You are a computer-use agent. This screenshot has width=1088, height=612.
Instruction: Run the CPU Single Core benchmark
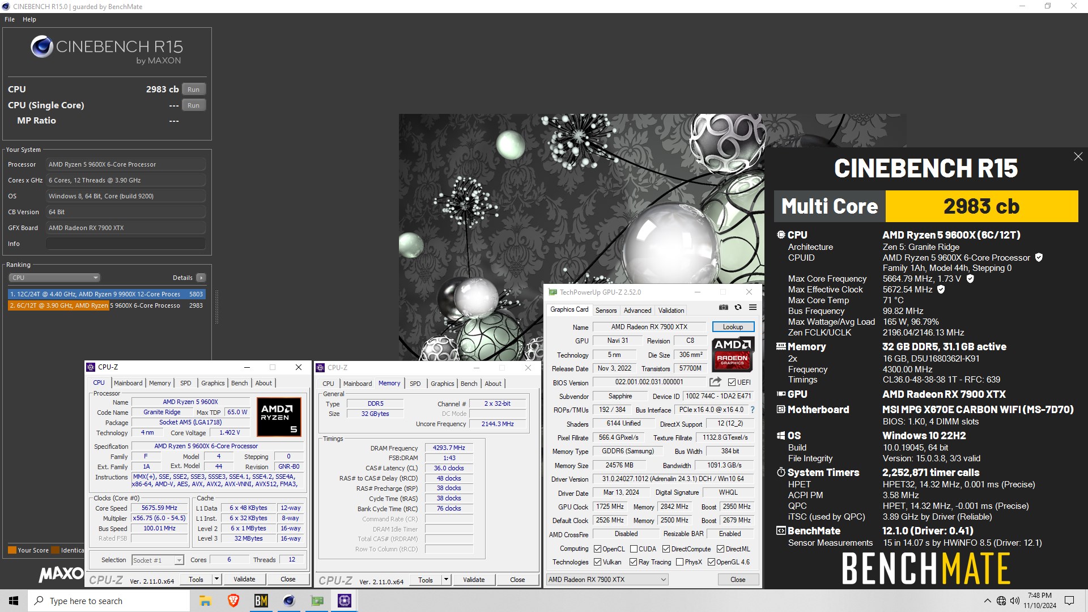click(x=193, y=105)
